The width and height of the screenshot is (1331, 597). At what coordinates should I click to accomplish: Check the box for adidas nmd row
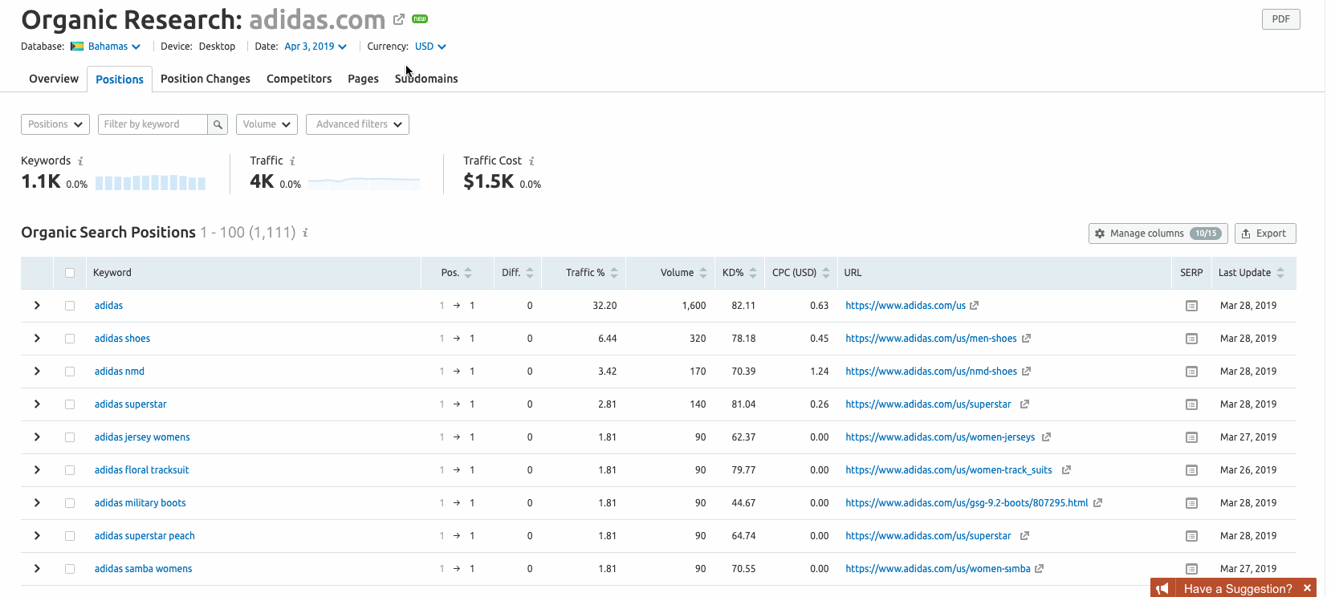pos(70,372)
